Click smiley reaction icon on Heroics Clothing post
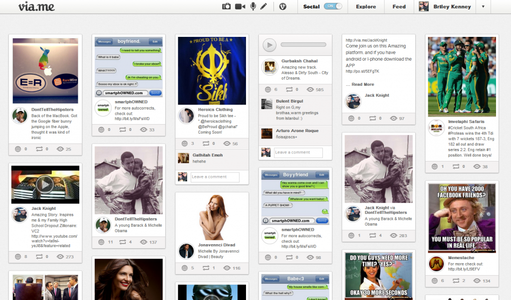511x300 pixels. click(184, 144)
